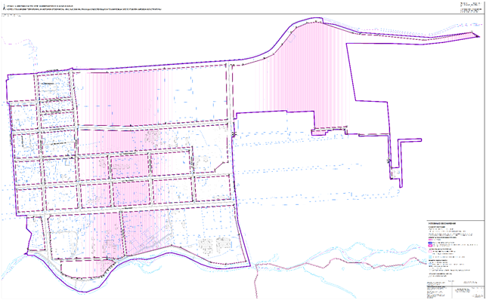
Task: Click the solid pink swatch in the legend
Action: (x=430, y=240)
